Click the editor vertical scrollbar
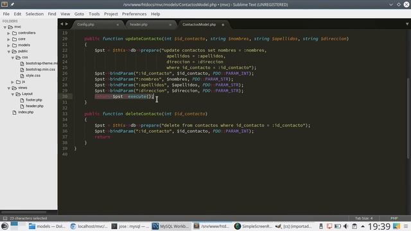The image size is (411, 231). 408,118
